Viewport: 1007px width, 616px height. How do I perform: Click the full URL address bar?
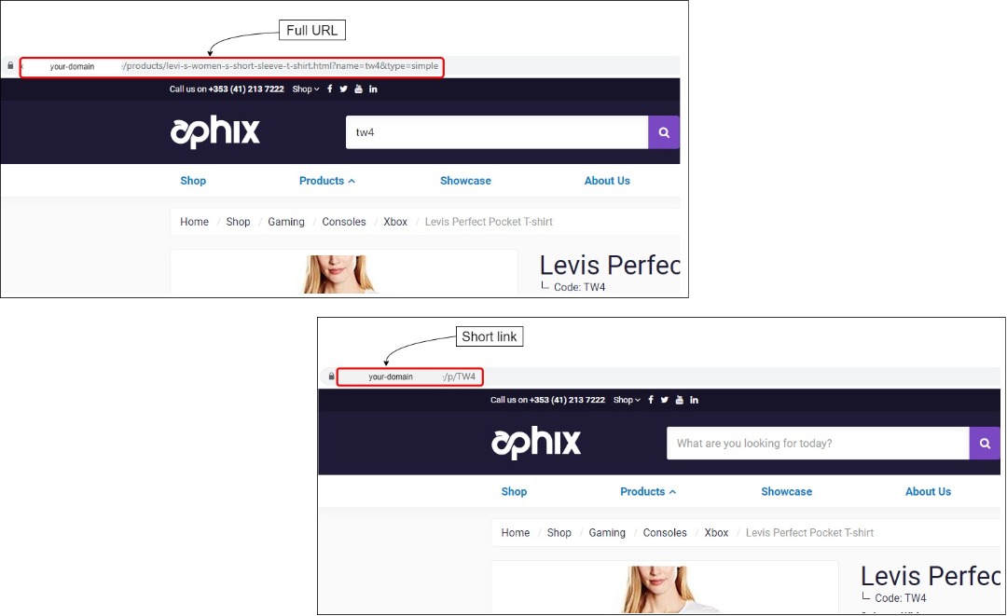[232, 67]
